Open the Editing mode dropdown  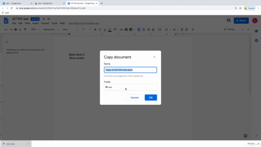pos(234,29)
